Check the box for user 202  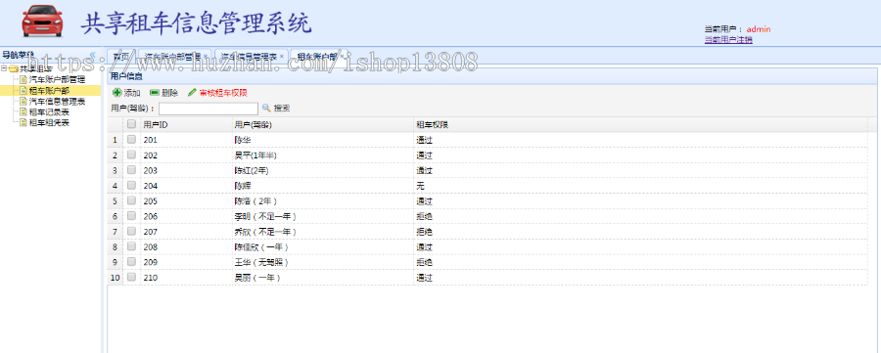pos(131,154)
